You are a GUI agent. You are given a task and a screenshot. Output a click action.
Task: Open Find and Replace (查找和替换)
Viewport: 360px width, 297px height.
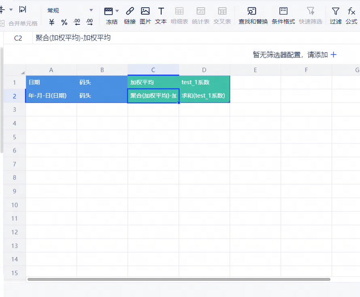[x=253, y=11]
